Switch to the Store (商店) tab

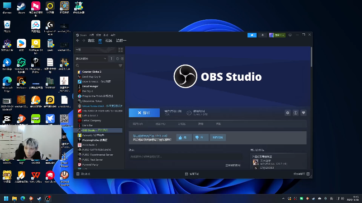91,41
